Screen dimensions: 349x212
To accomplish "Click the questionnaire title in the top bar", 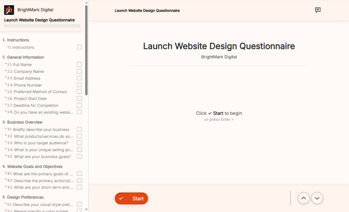I will tap(147, 10).
